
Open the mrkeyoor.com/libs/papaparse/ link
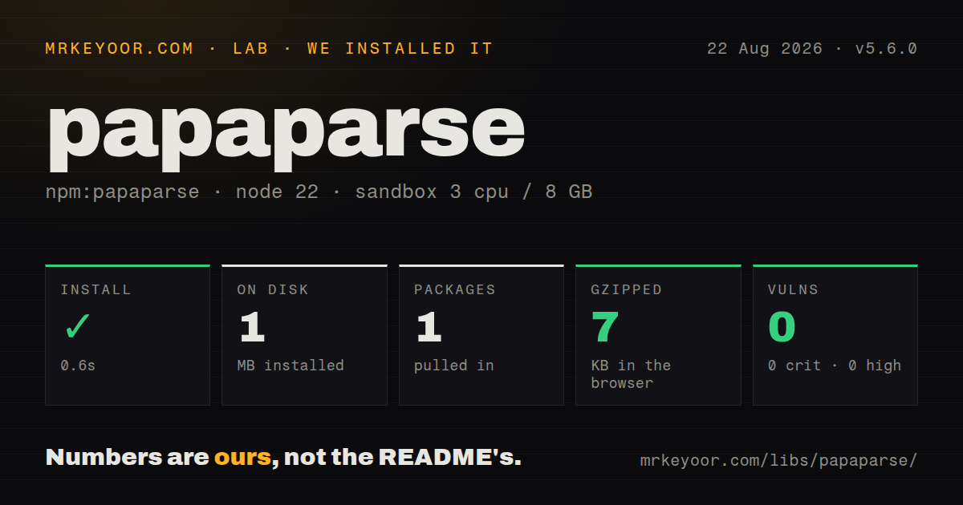pyautogui.click(x=778, y=461)
